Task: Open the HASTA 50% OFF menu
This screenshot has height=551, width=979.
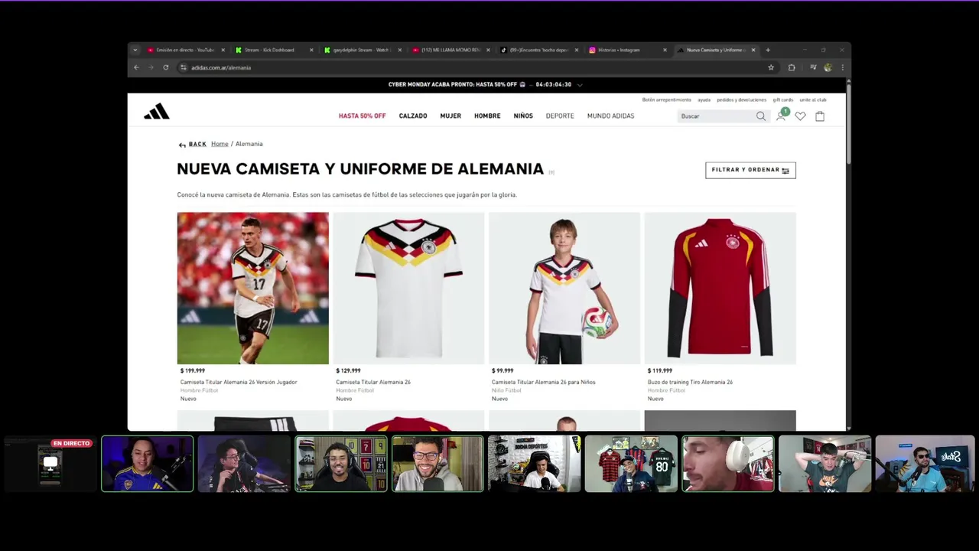Action: point(363,116)
